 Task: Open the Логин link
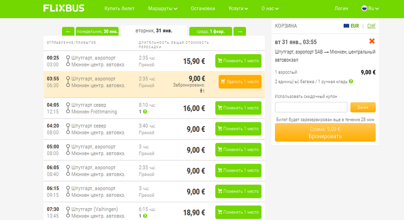point(341,8)
